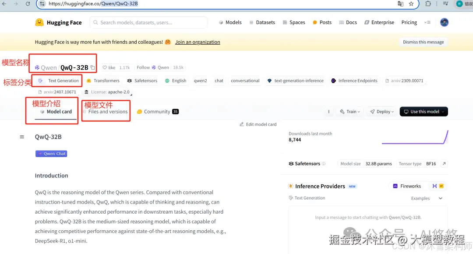Open browser extensions puzzle icon

[x=428, y=4]
